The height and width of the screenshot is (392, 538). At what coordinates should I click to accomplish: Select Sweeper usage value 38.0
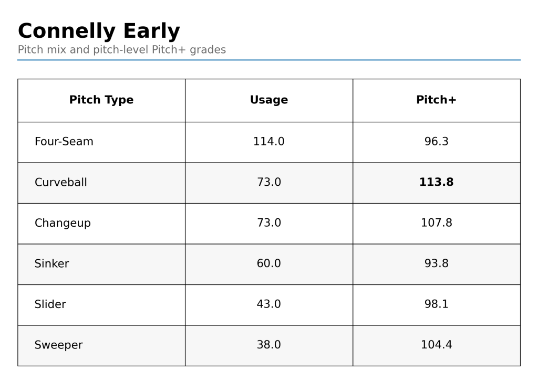click(269, 345)
